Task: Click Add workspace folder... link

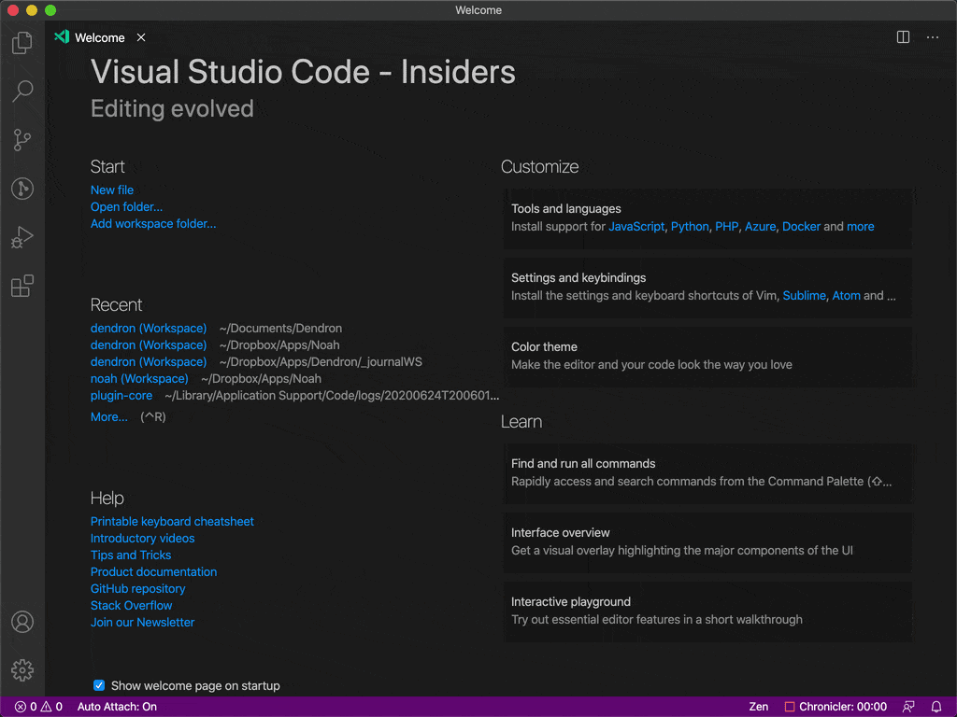Action: tap(153, 224)
